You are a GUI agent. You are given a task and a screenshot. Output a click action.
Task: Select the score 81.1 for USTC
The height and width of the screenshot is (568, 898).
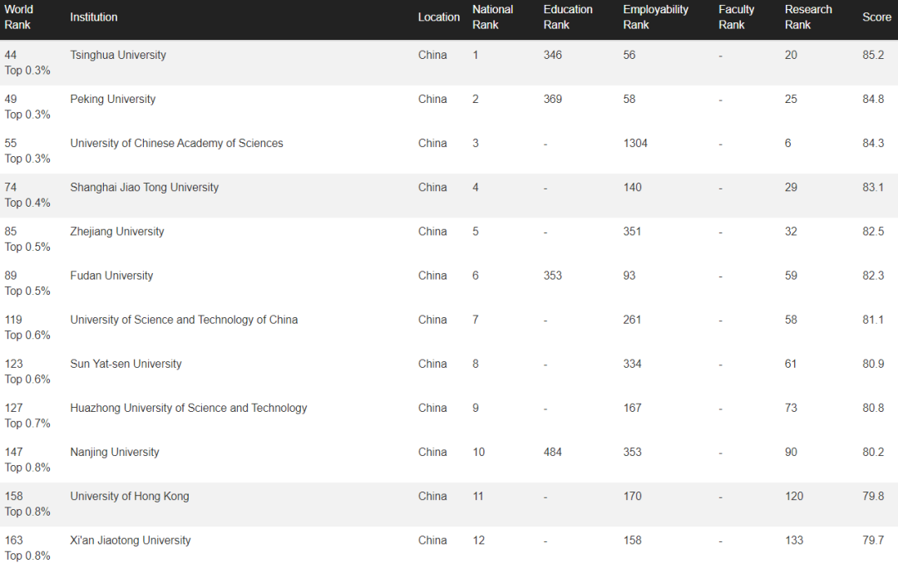(873, 319)
